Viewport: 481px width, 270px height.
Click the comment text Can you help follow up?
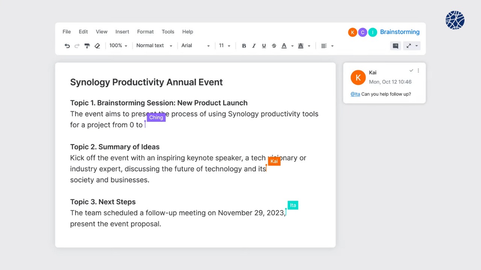click(386, 94)
